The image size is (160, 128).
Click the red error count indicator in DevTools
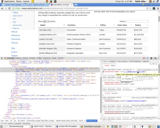144,58
